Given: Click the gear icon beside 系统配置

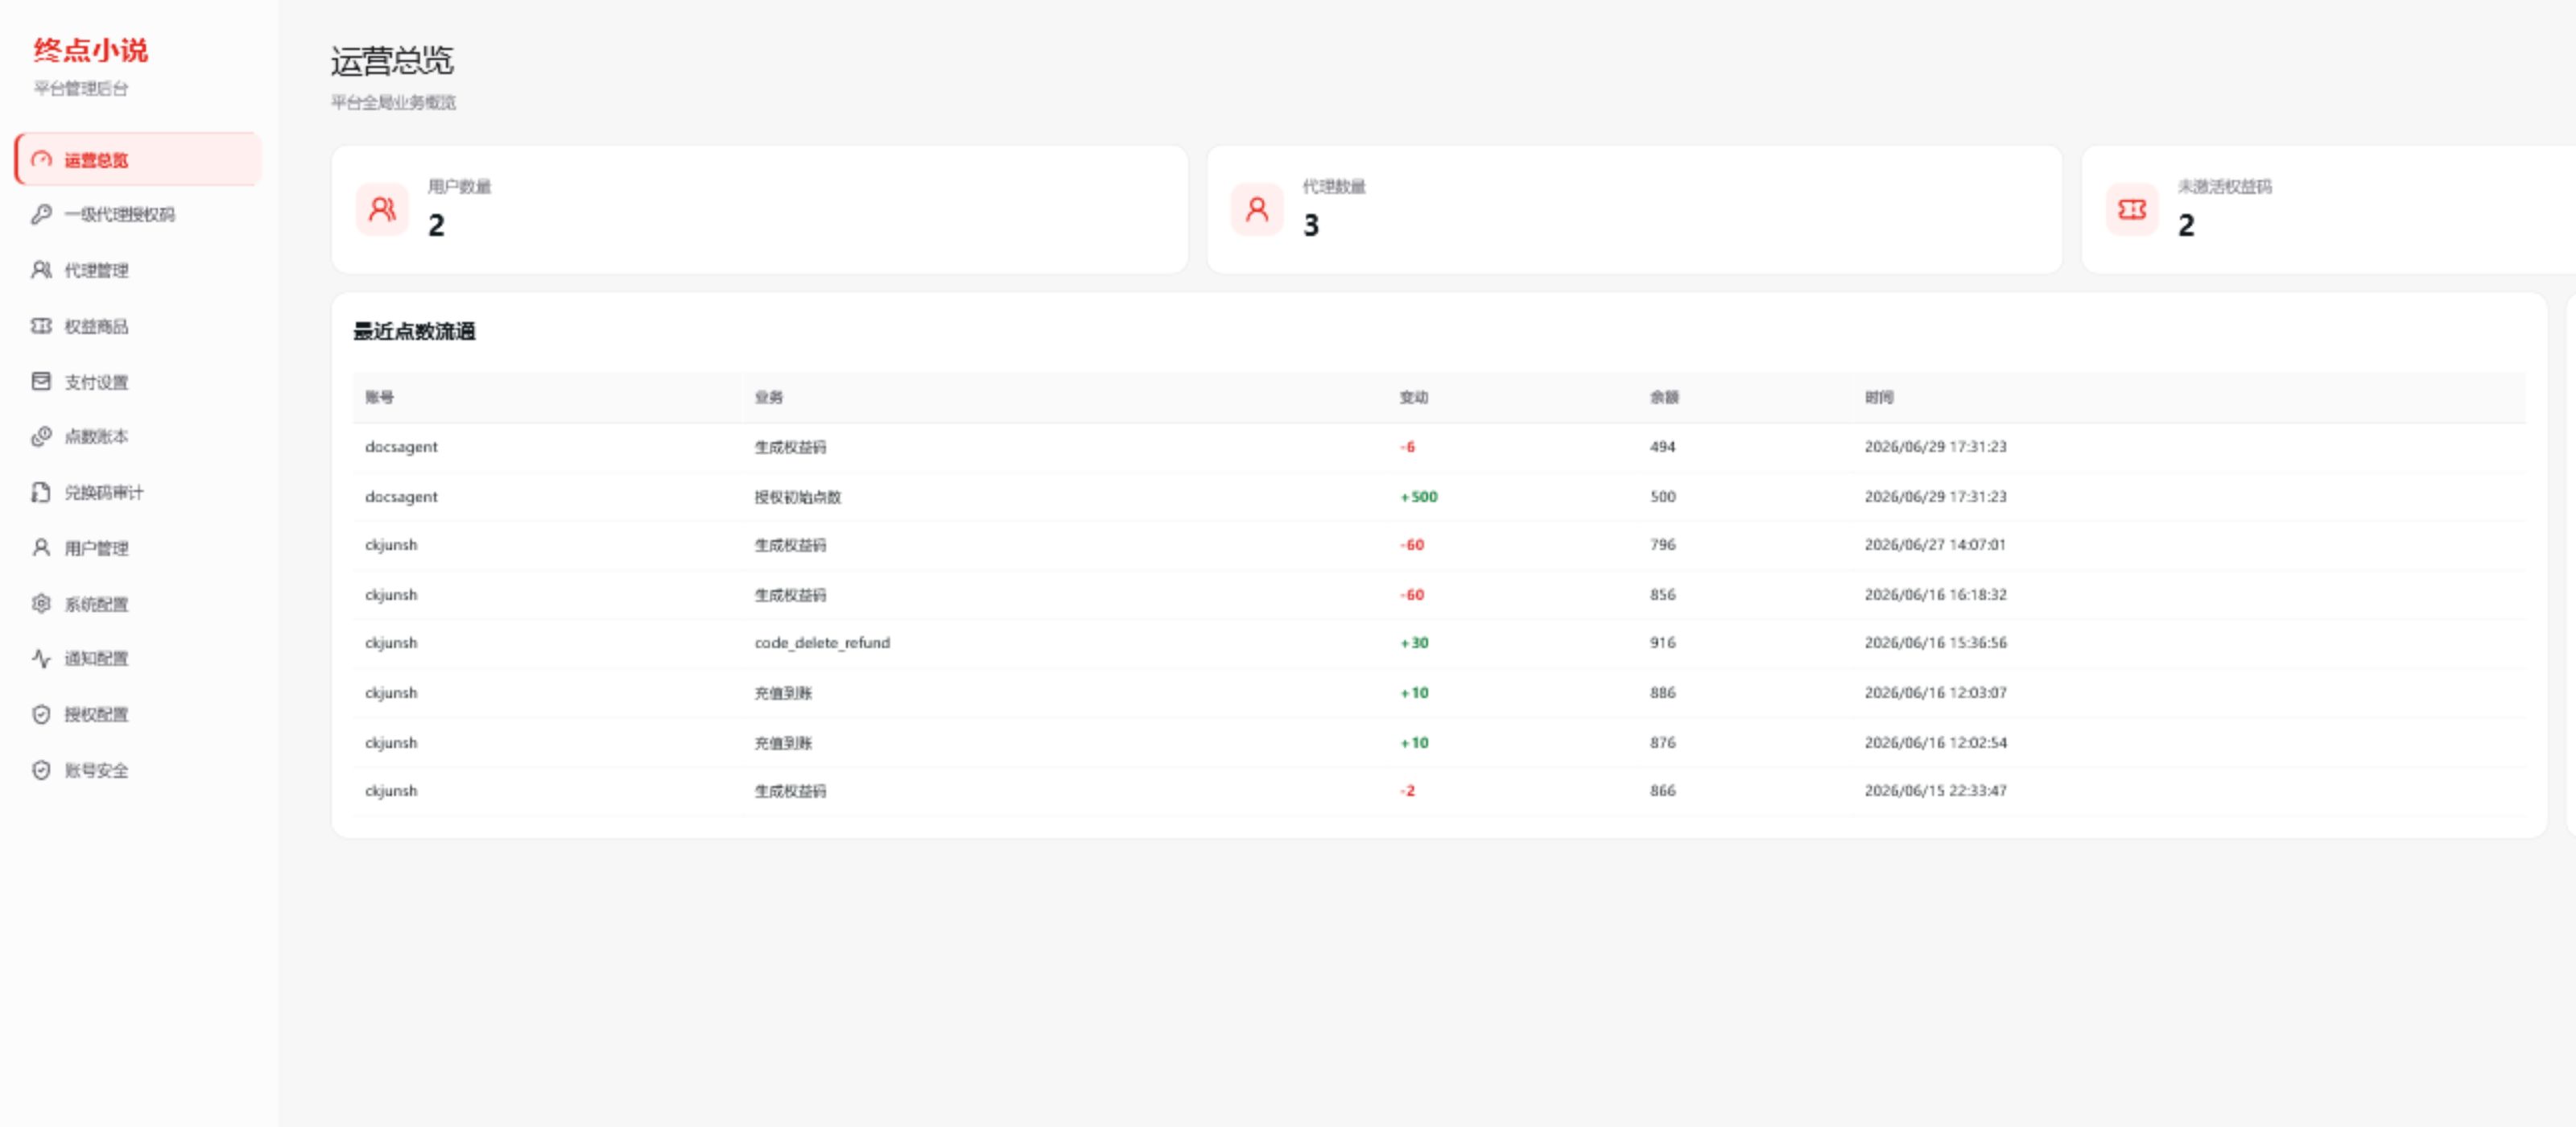Looking at the screenshot, I should point(41,603).
